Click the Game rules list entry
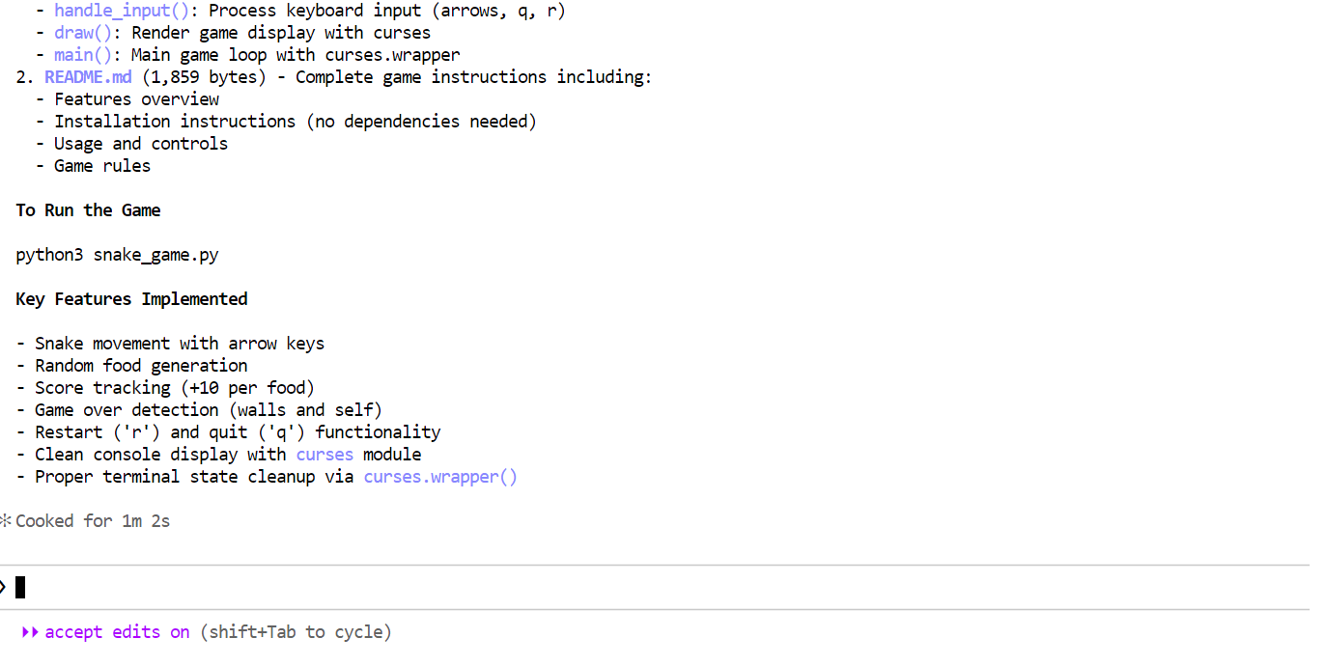The image size is (1326, 666). pos(101,165)
